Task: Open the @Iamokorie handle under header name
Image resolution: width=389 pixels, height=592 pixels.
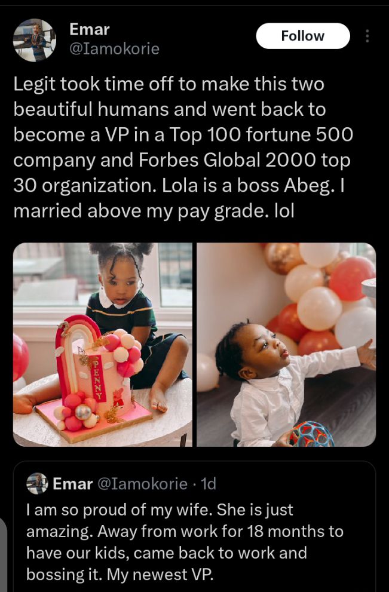Action: click(114, 48)
